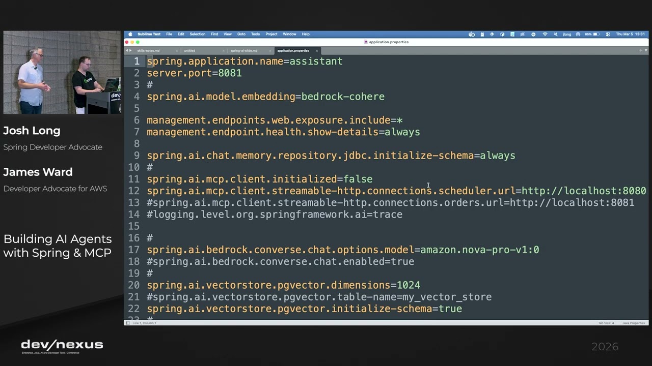Go to previous tab with left arrow
The height and width of the screenshot is (366, 652).
(x=127, y=50)
